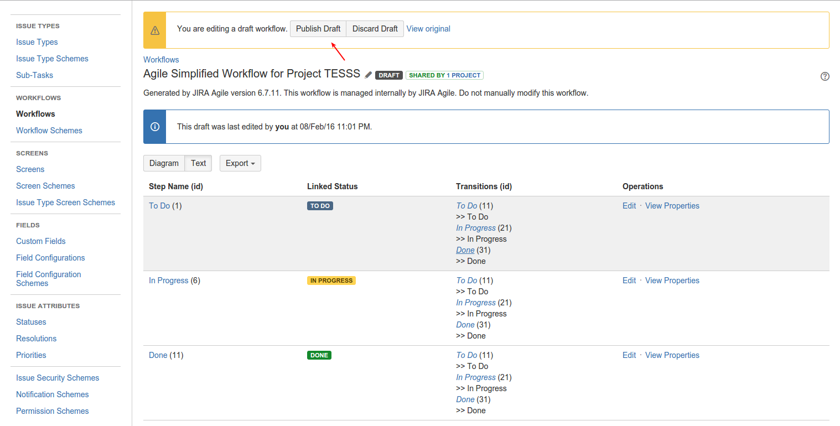
Task: Open In Progress (21) transition in To Do row
Action: coord(476,228)
